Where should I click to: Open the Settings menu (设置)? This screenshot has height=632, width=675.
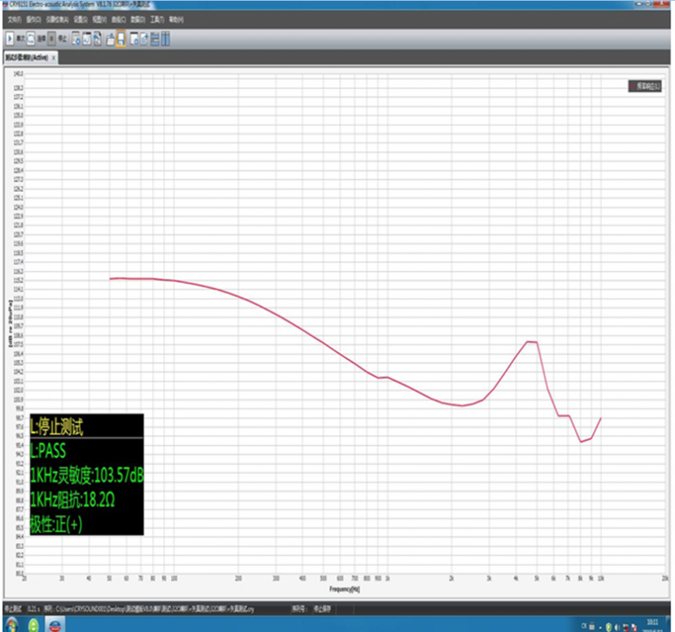point(81,20)
